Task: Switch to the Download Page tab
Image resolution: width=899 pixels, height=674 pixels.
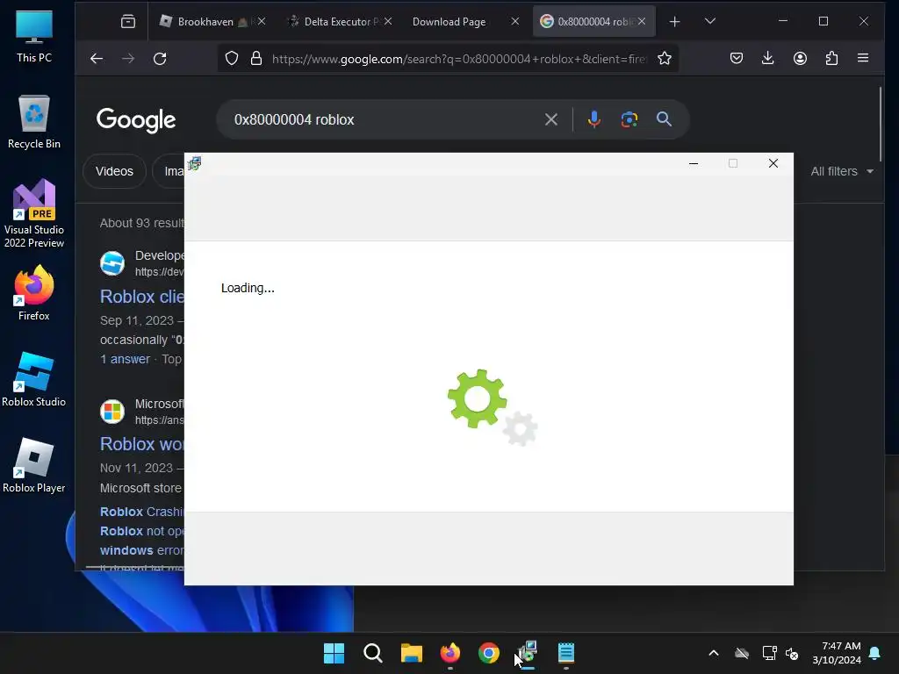Action: (449, 22)
